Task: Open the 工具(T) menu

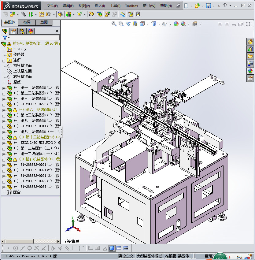Action: click(115, 6)
